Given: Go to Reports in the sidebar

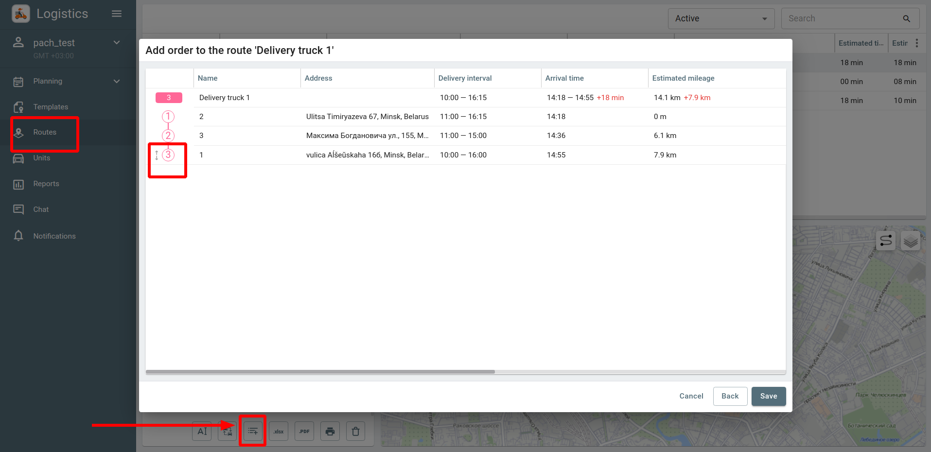Looking at the screenshot, I should (46, 184).
